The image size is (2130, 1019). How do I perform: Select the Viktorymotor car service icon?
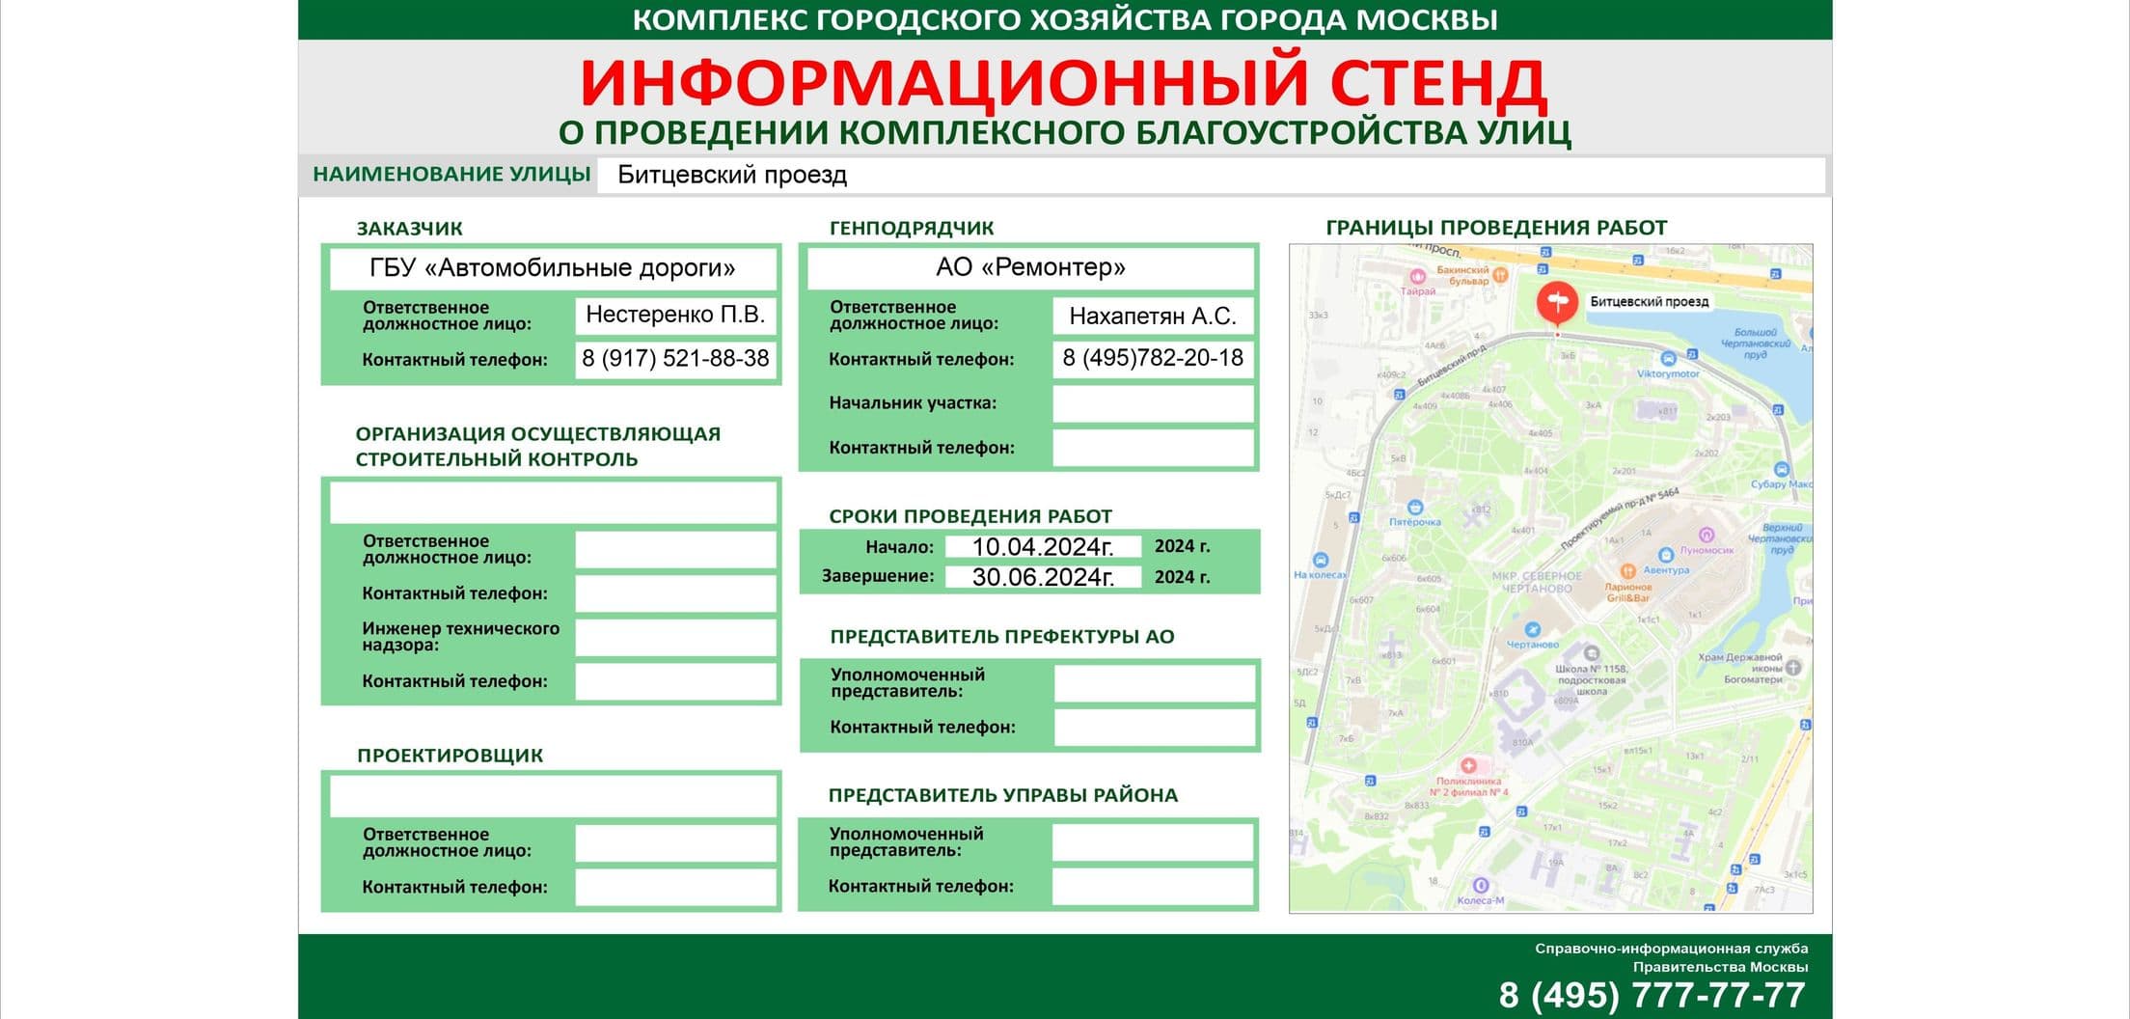coord(1668,359)
